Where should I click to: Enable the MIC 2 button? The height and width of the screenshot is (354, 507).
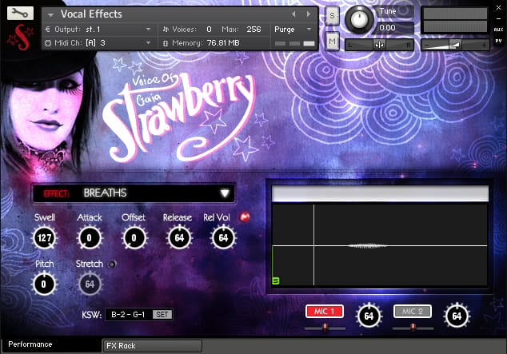tap(413, 312)
